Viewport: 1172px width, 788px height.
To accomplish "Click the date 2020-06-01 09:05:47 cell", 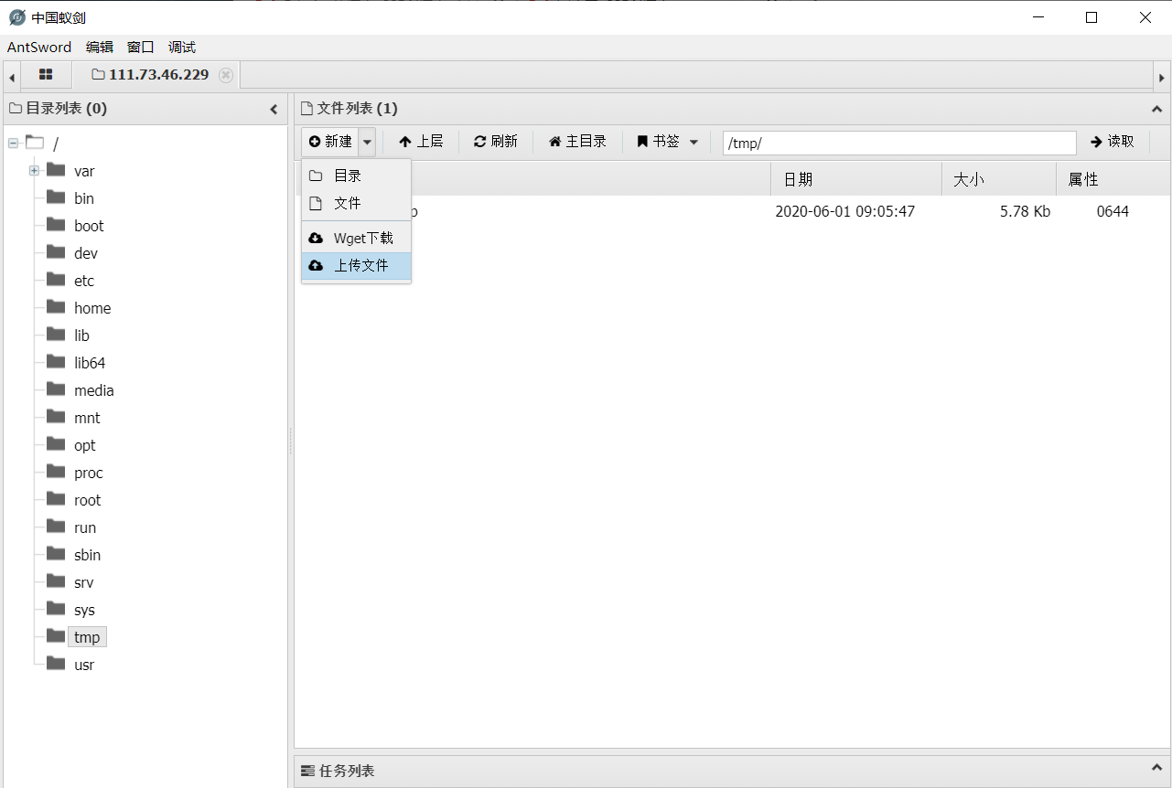I will [x=845, y=211].
